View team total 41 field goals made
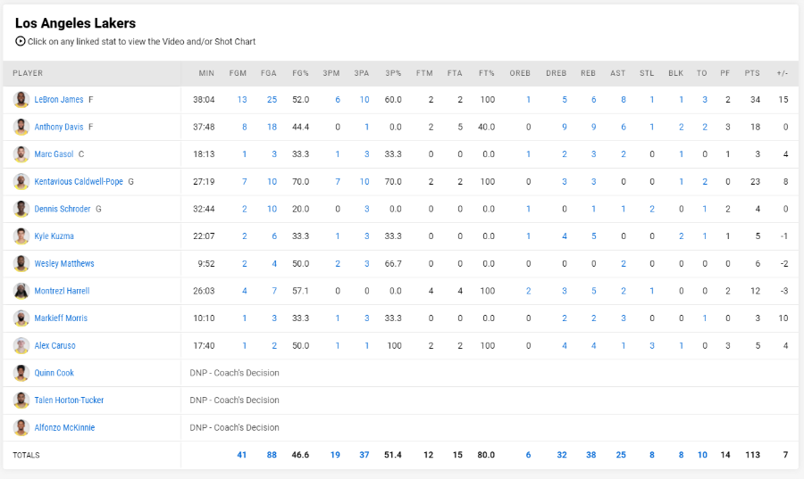Viewport: 804px width, 479px height. [241, 454]
